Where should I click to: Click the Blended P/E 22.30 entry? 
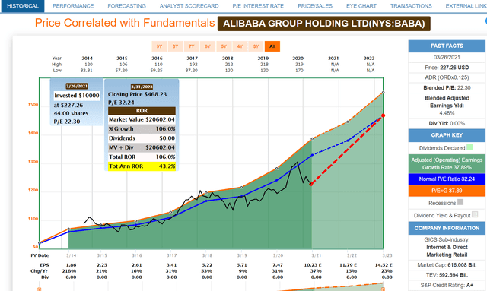(x=447, y=88)
